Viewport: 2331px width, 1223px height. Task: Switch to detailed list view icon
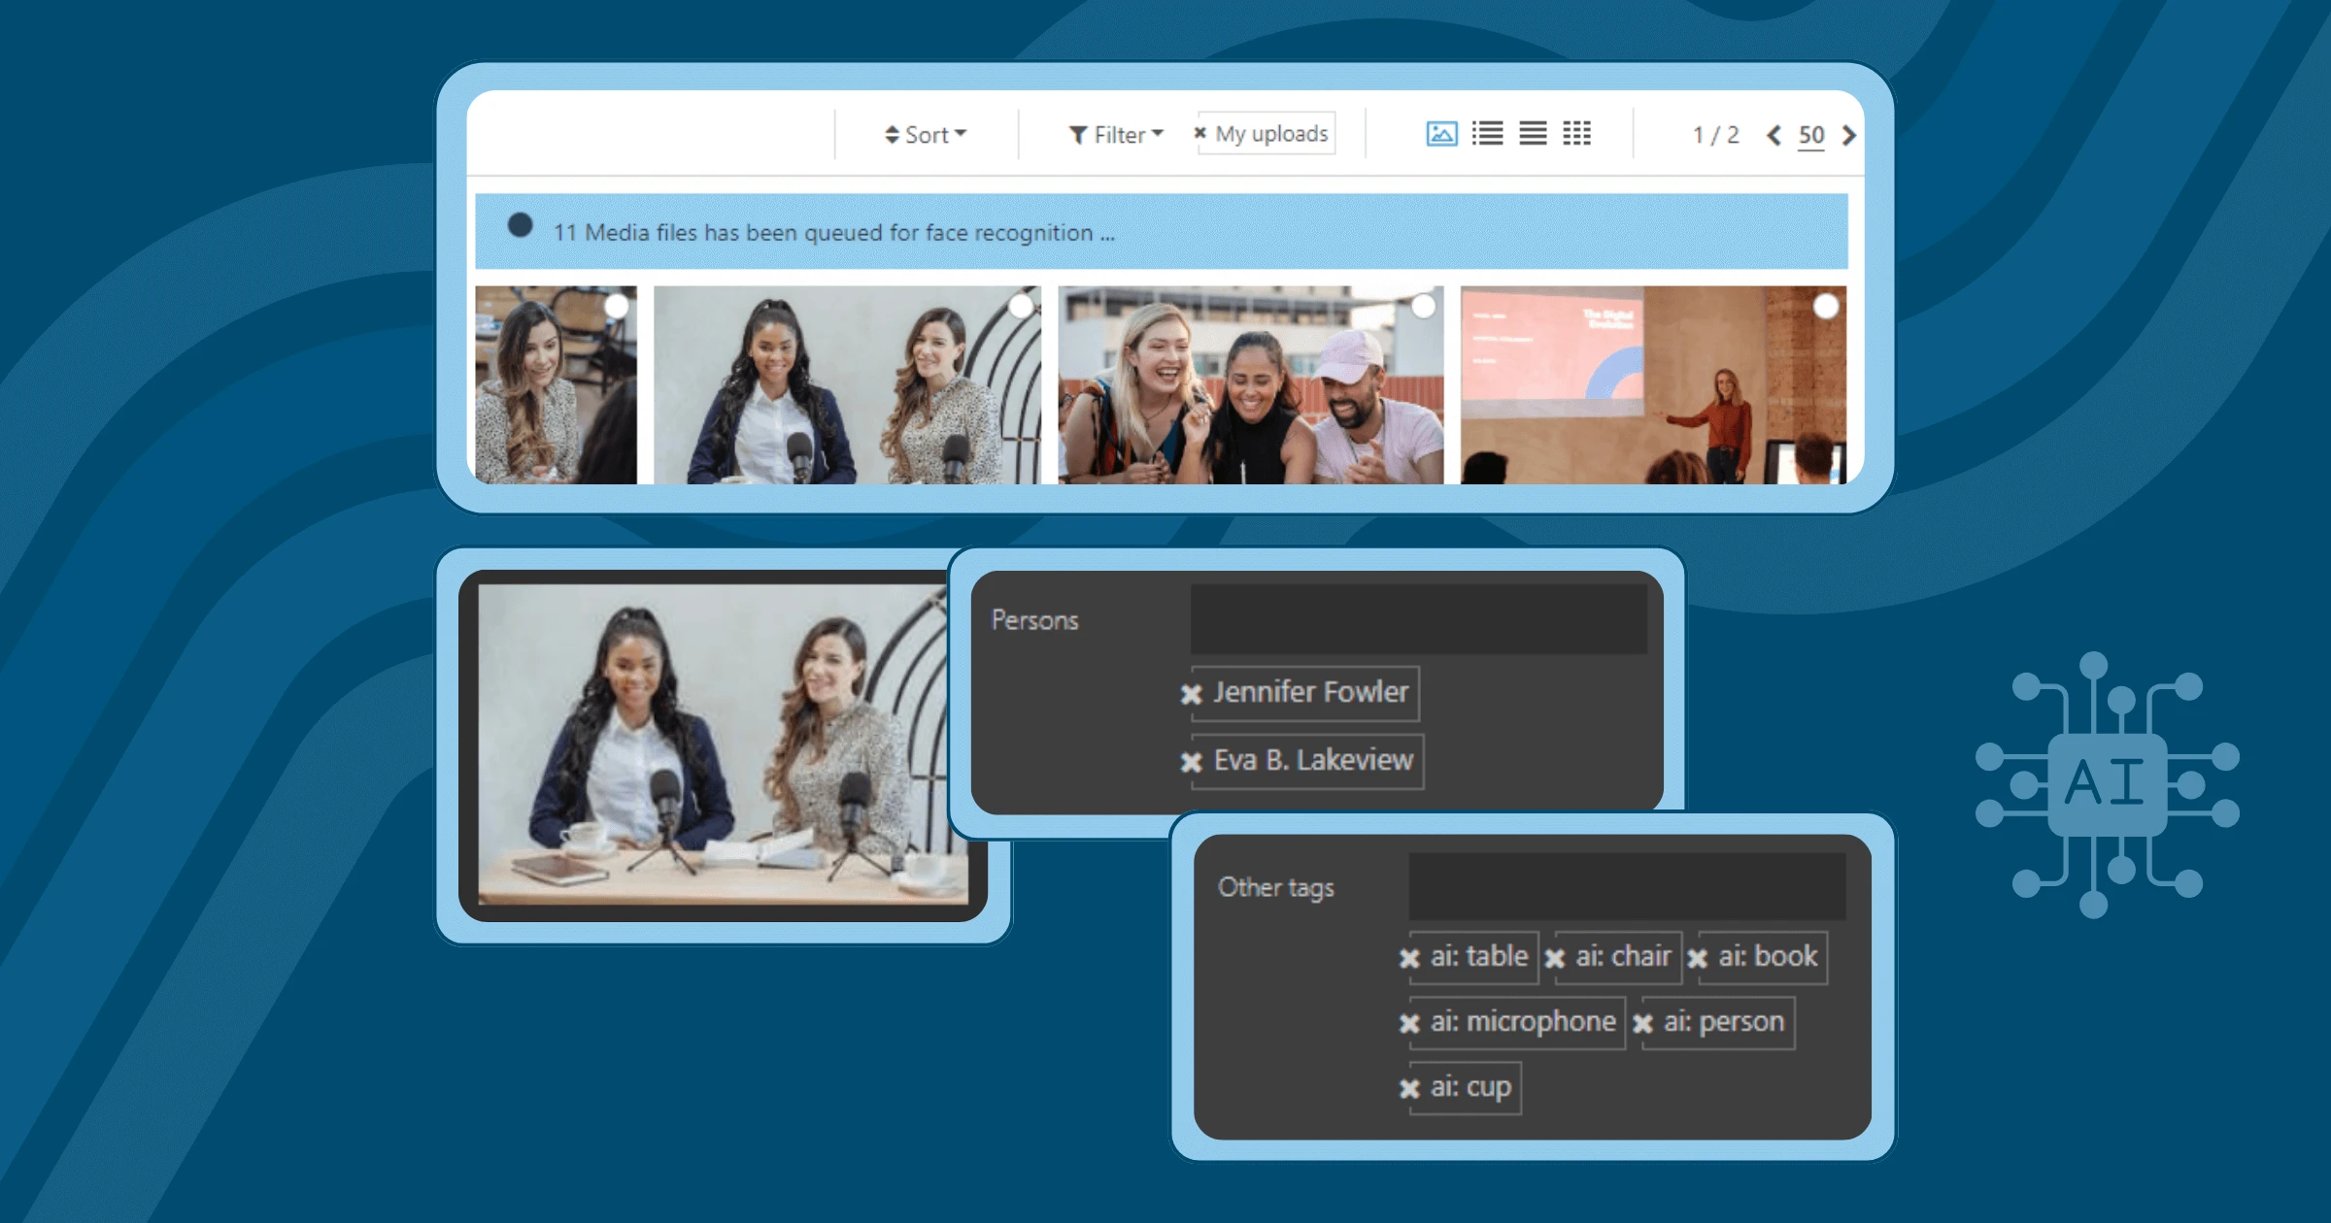[1487, 134]
